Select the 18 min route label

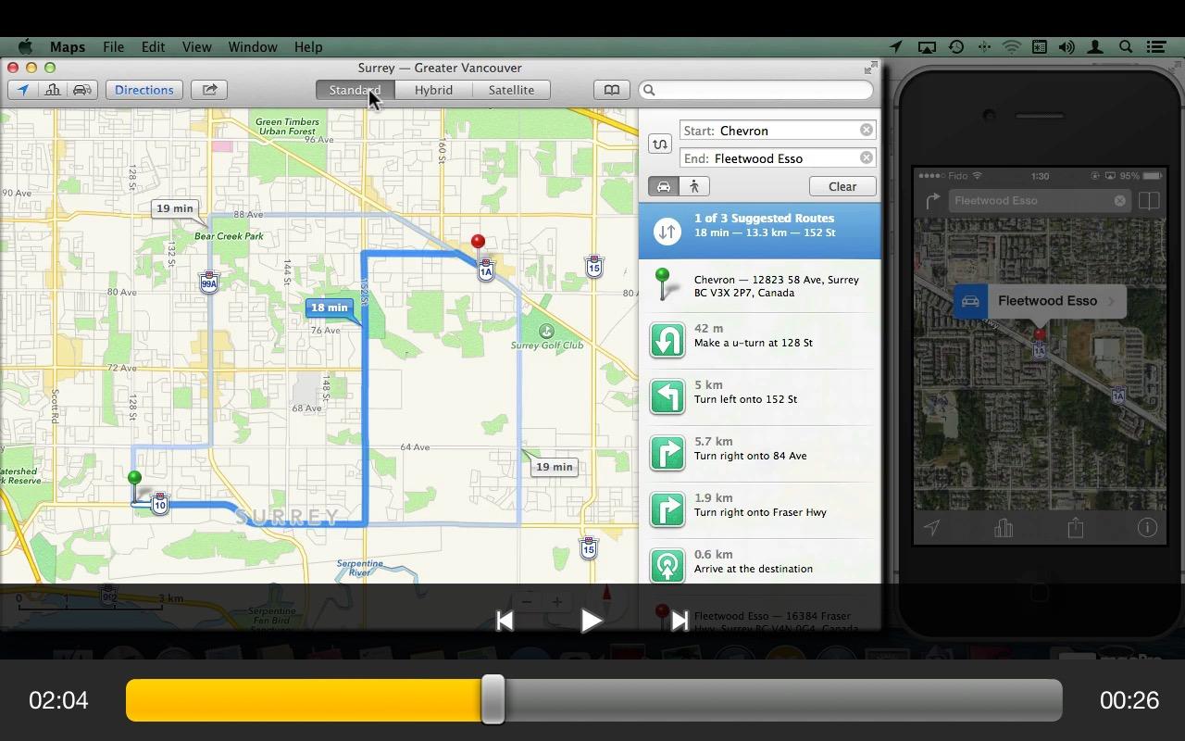coord(330,308)
